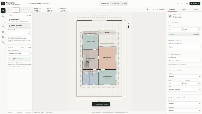
Task: Select the Terrace on the plan
Action: [90, 33]
